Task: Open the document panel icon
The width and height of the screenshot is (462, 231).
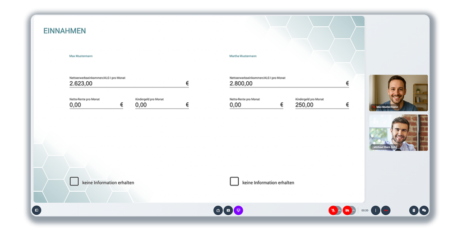Action: pyautogui.click(x=414, y=210)
